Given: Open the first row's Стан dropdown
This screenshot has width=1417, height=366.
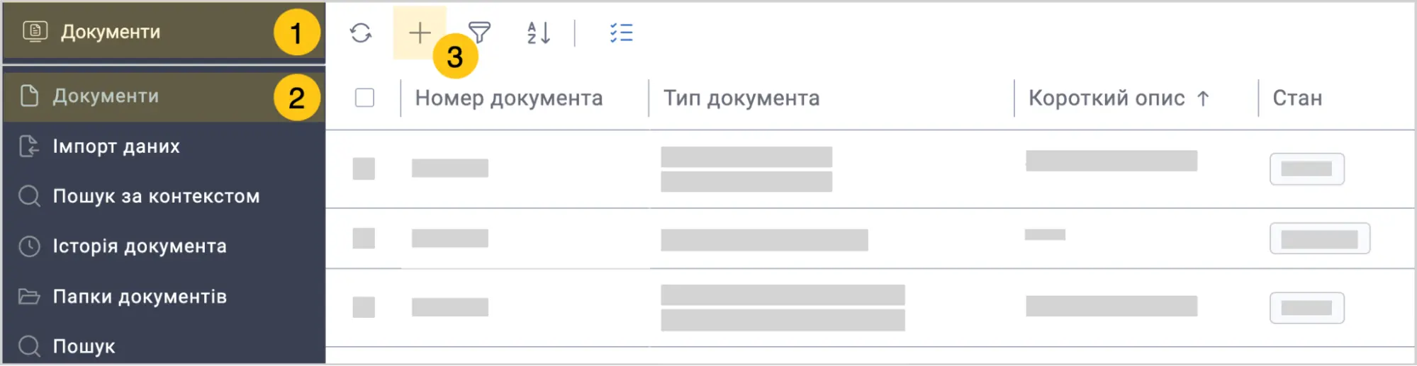Looking at the screenshot, I should click(x=1307, y=169).
